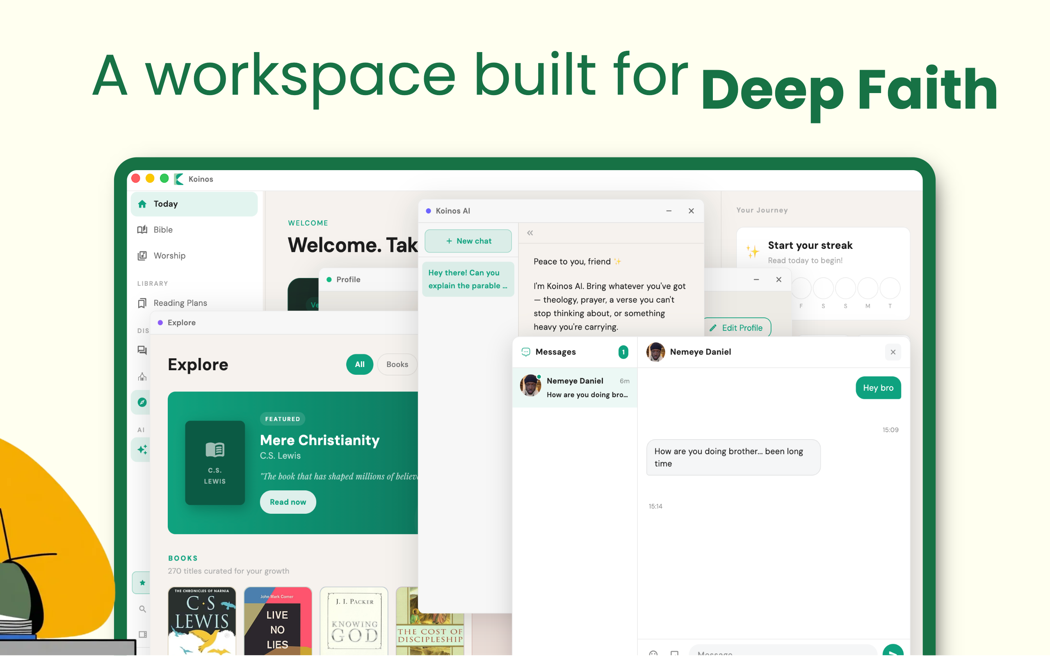Click the star icon in sidebar

tap(142, 583)
